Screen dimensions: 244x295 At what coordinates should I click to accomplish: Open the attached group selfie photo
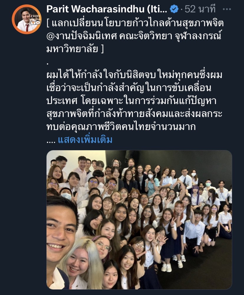[x=139, y=220]
